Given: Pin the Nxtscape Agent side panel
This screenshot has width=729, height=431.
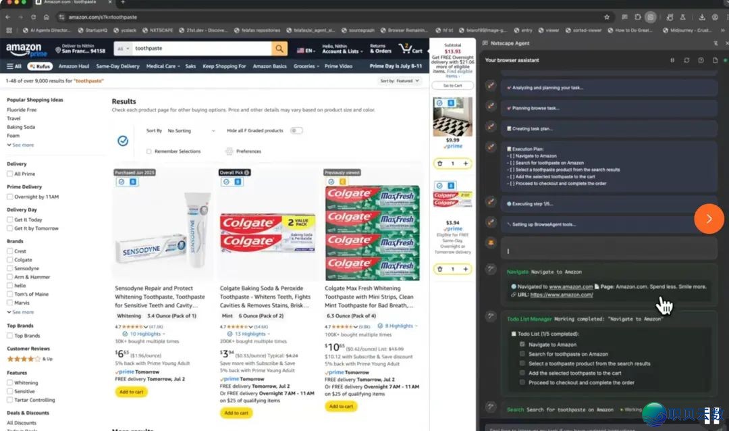Looking at the screenshot, I should (715, 43).
